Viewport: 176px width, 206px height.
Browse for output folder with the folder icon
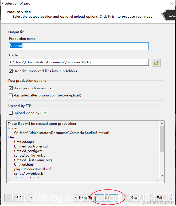click(x=156, y=63)
